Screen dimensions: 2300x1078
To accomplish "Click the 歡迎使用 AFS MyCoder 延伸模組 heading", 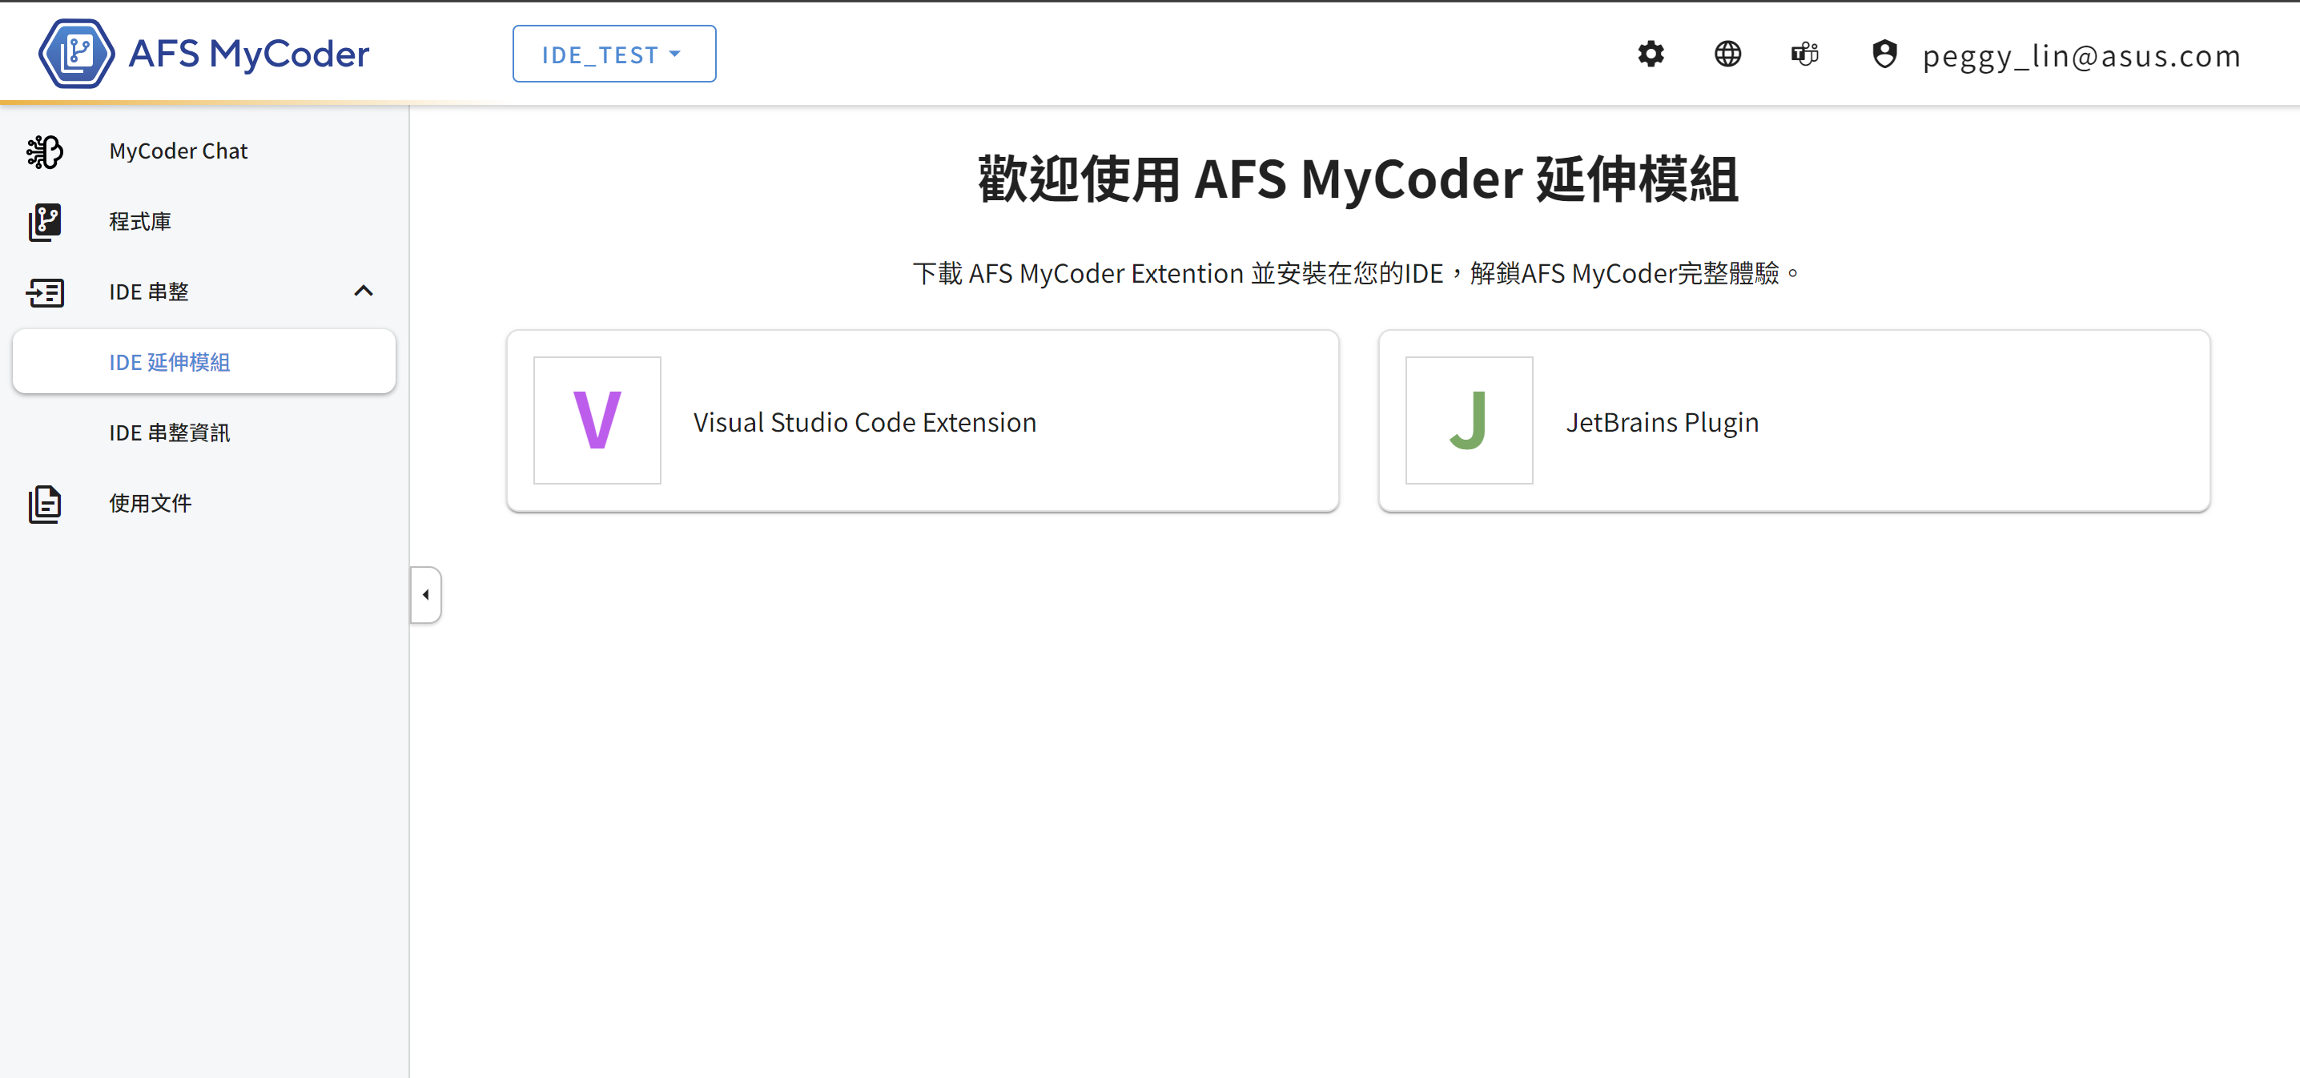I will 1358,179.
